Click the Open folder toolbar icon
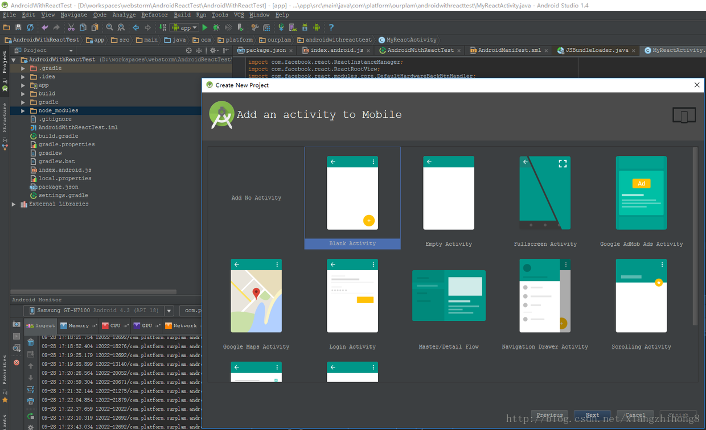 pyautogui.click(x=6, y=27)
